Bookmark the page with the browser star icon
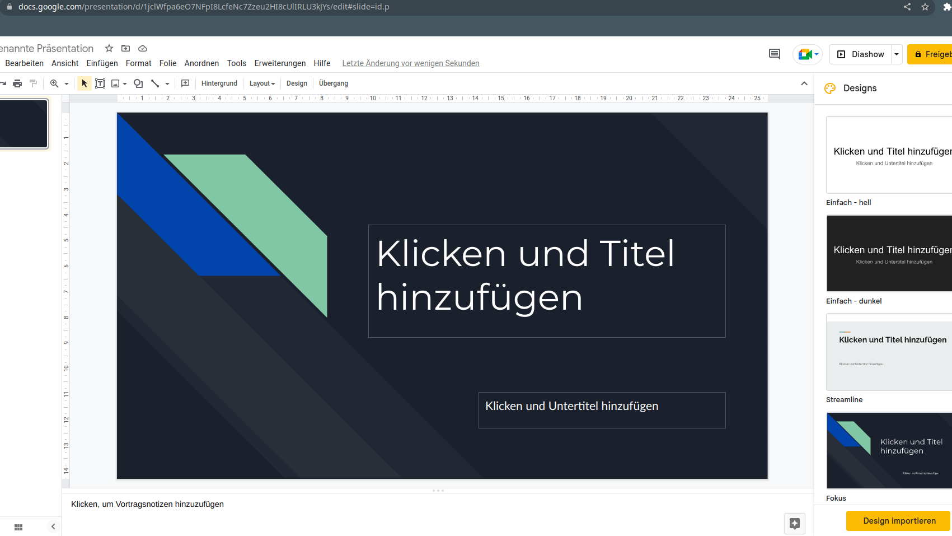Viewport: 952px width, 536px height. (925, 7)
